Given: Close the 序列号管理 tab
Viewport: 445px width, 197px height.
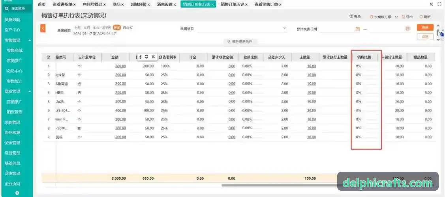Looking at the screenshot, I should (x=104, y=4).
